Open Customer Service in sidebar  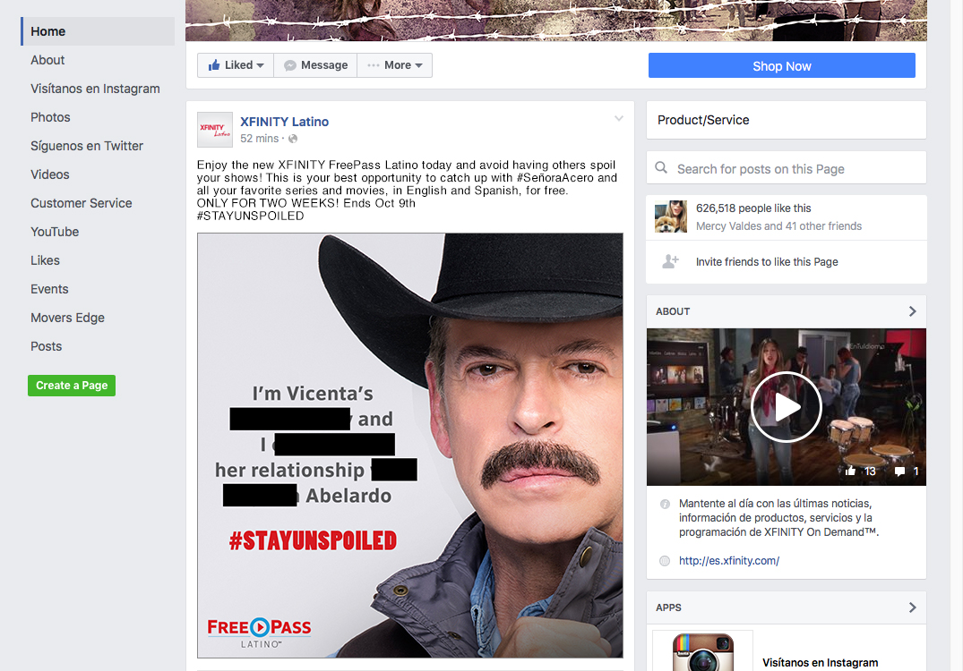81,203
